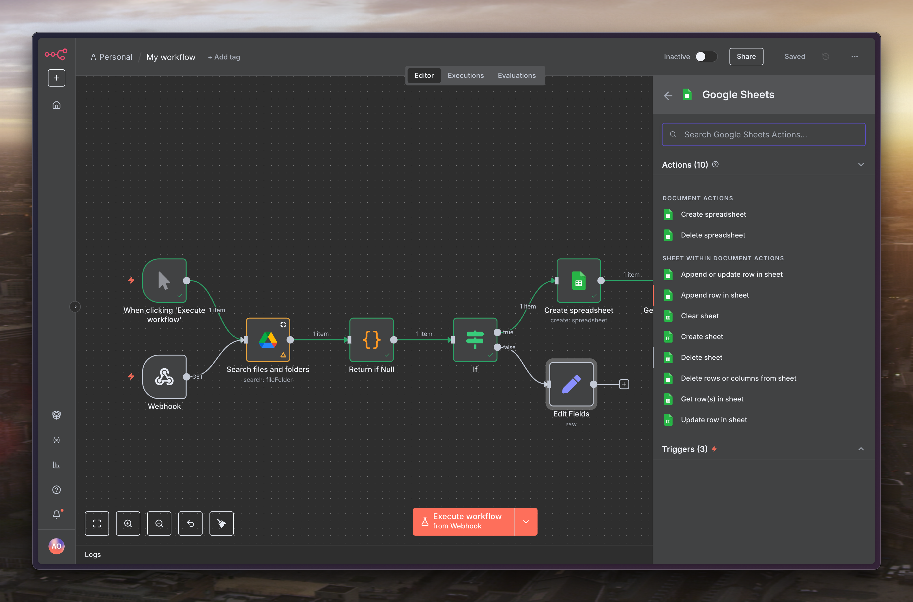Expand the left sidebar with chevron
This screenshot has width=913, height=602.
[75, 307]
